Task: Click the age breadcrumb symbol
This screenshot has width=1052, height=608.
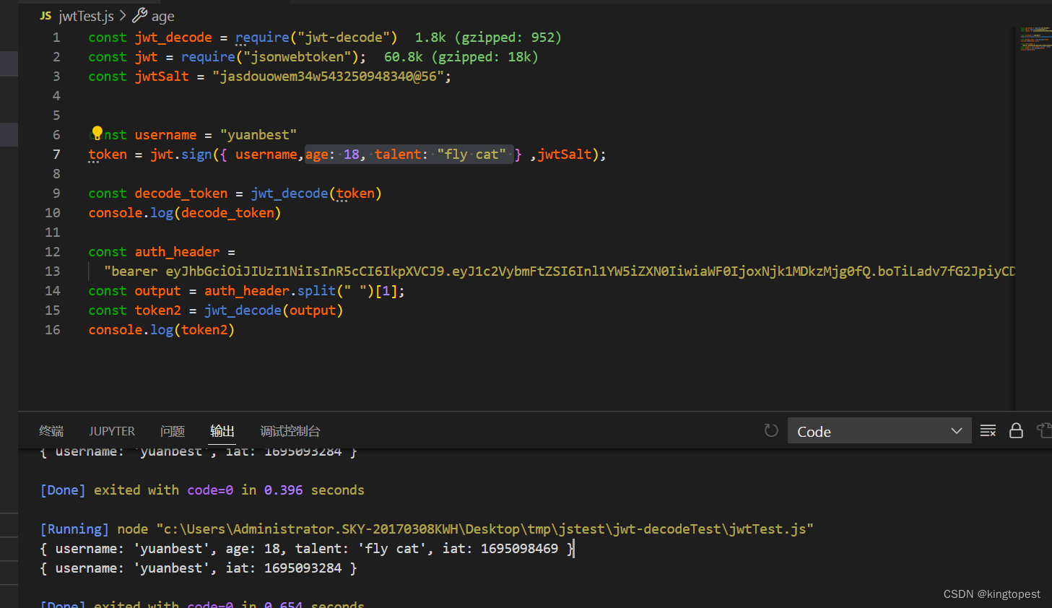Action: [162, 16]
